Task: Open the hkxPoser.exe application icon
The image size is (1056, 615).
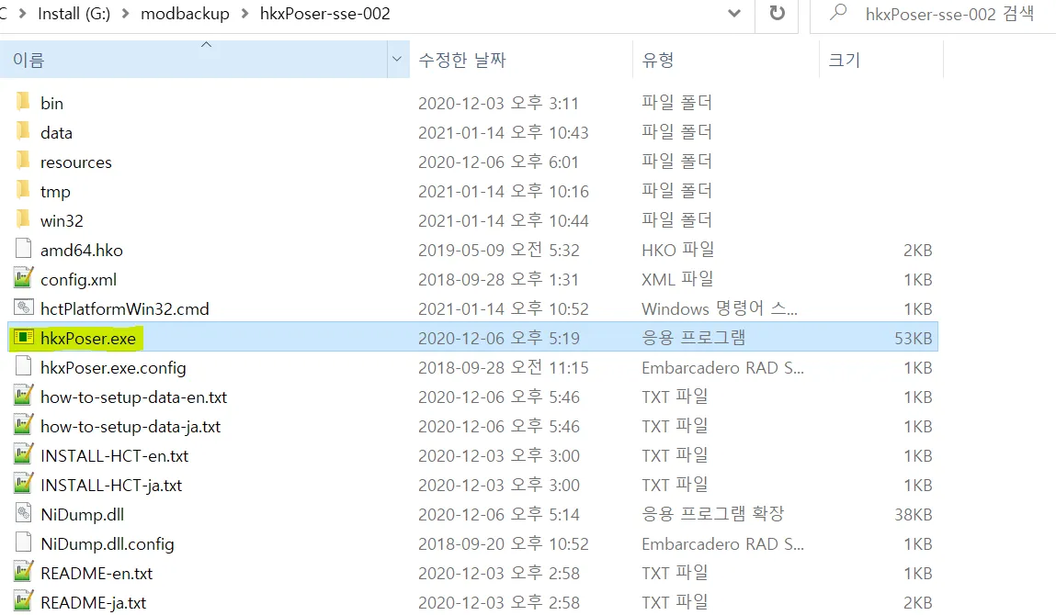Action: [x=24, y=338]
